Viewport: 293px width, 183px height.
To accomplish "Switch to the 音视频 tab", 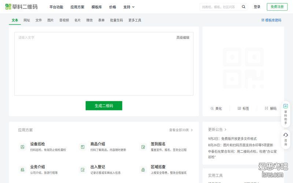I will (64, 20).
